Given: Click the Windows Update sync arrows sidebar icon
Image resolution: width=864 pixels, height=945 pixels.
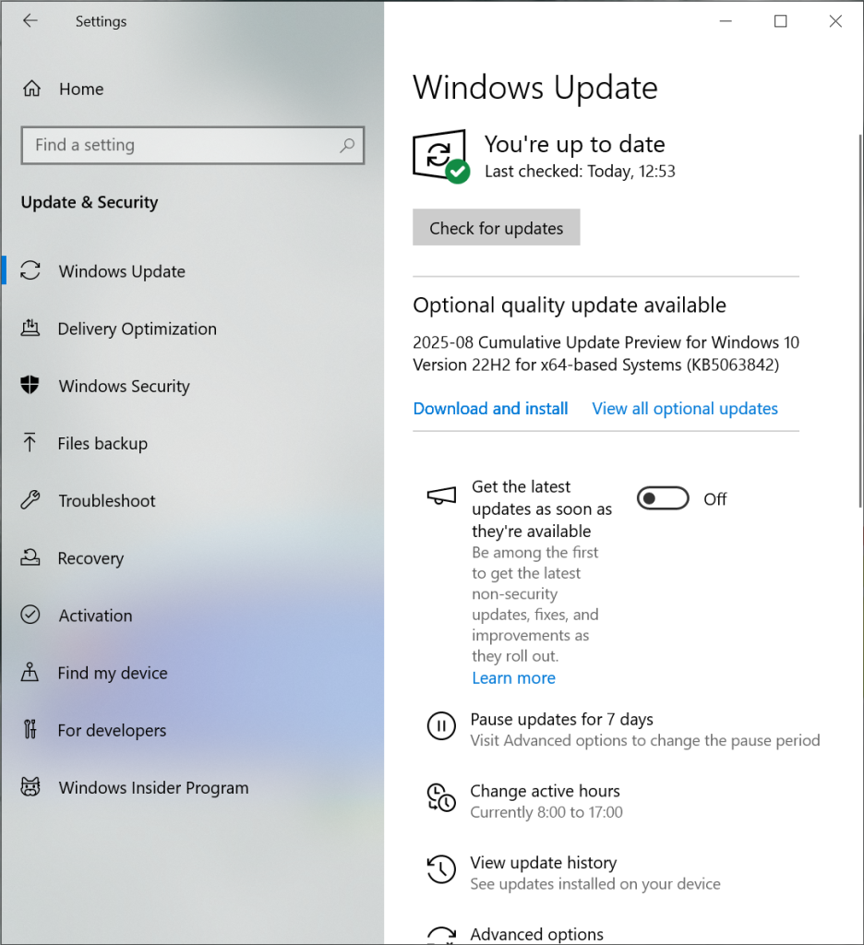Looking at the screenshot, I should 30,270.
